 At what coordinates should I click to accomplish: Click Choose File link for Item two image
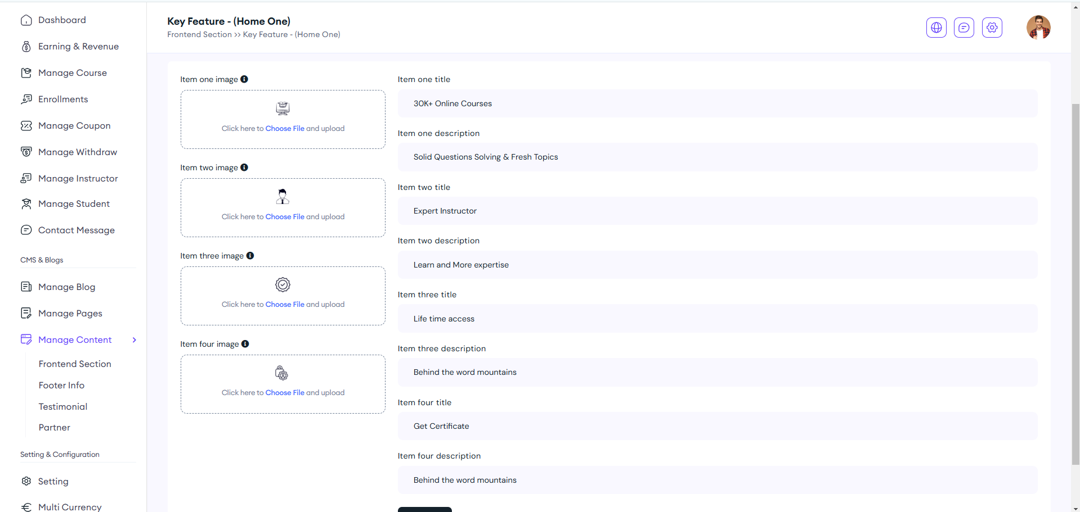pyautogui.click(x=285, y=217)
